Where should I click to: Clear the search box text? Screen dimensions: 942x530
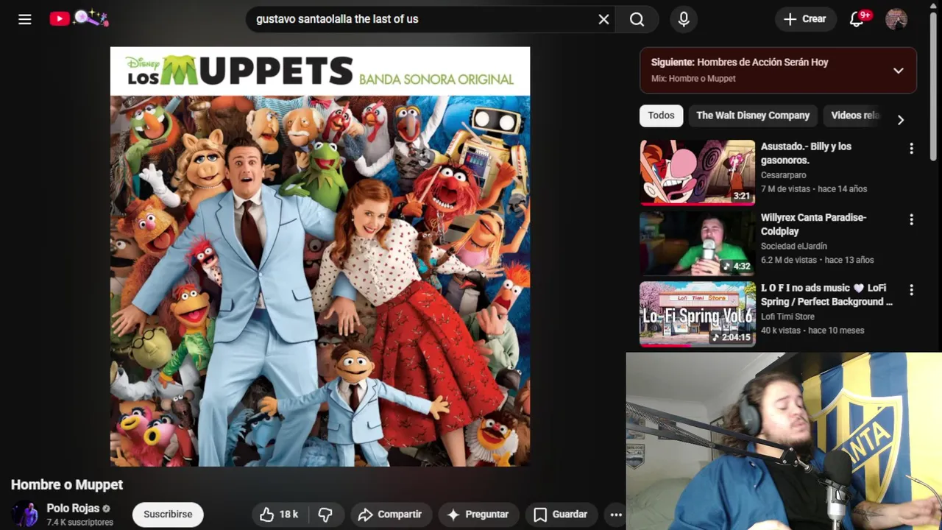click(x=603, y=19)
